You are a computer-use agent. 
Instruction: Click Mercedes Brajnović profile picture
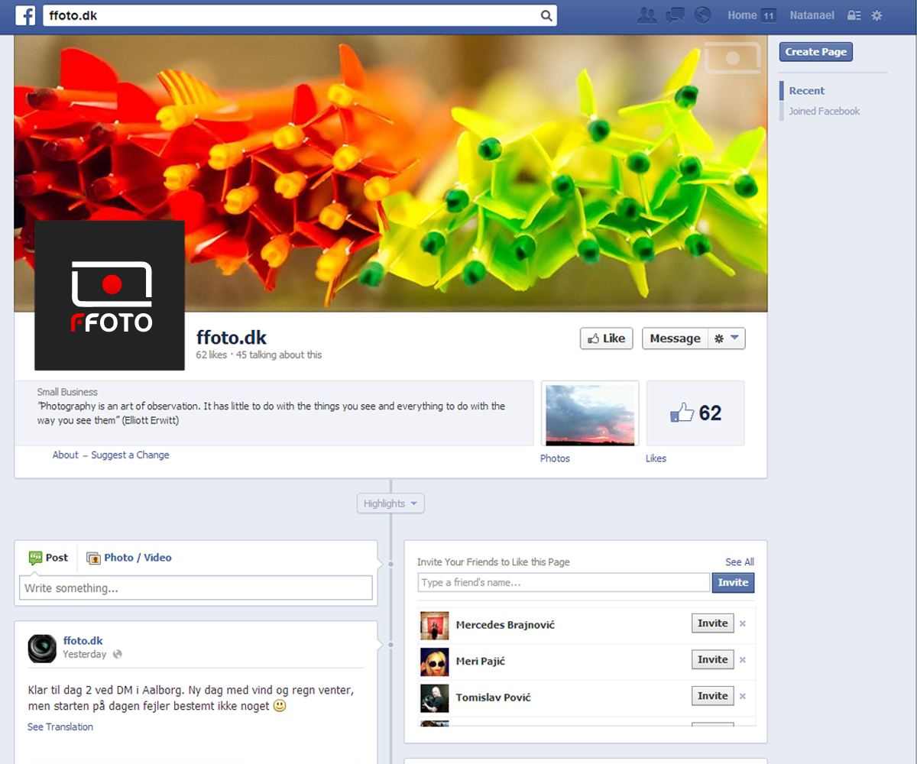[435, 625]
